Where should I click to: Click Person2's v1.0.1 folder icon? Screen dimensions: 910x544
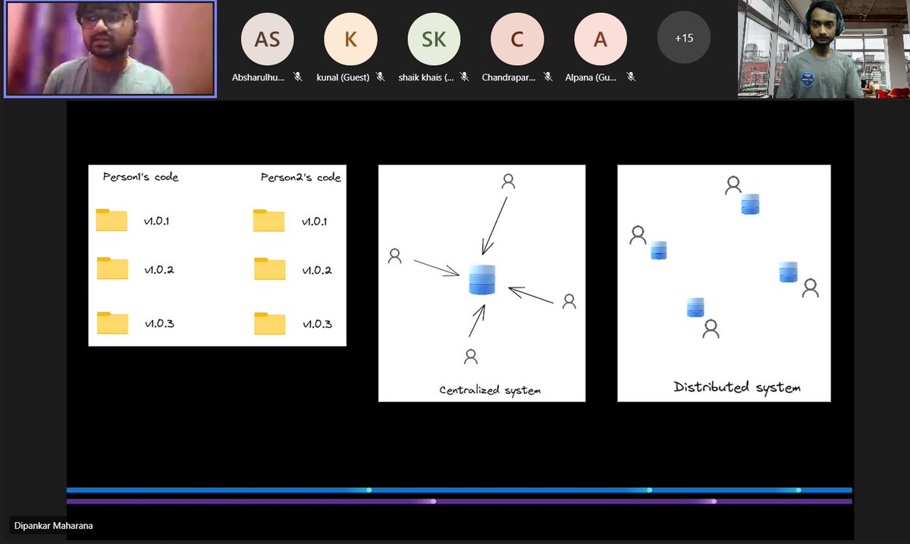coord(268,220)
